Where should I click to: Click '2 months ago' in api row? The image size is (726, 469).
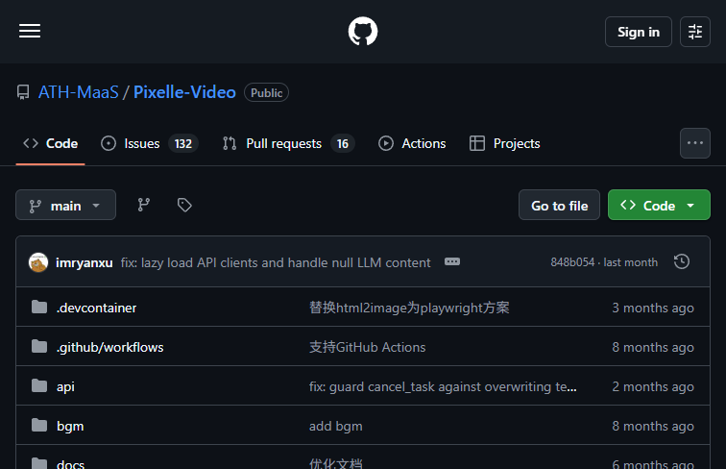[653, 386]
